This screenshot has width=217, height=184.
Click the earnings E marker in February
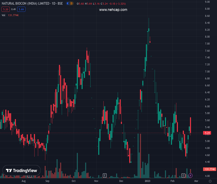point(183,175)
